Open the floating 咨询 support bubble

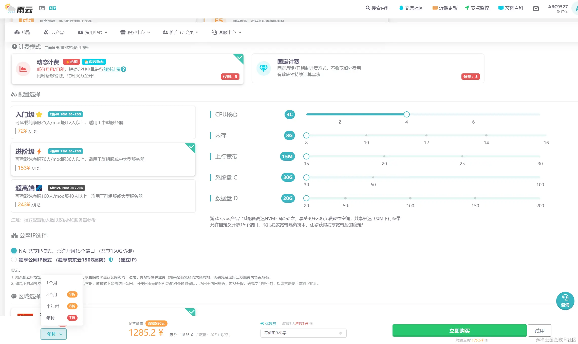tap(565, 300)
